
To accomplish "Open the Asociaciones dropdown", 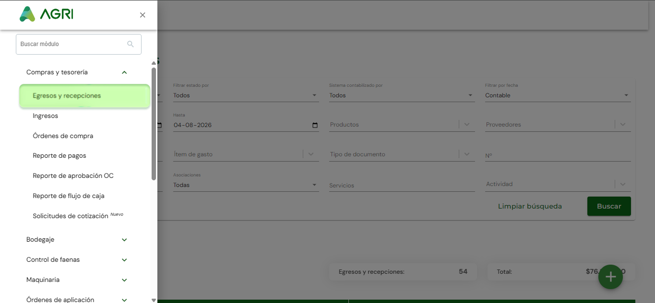I will click(246, 185).
